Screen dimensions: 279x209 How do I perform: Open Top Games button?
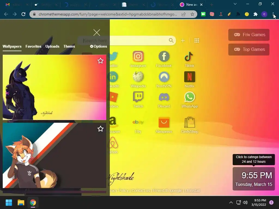[249, 50]
